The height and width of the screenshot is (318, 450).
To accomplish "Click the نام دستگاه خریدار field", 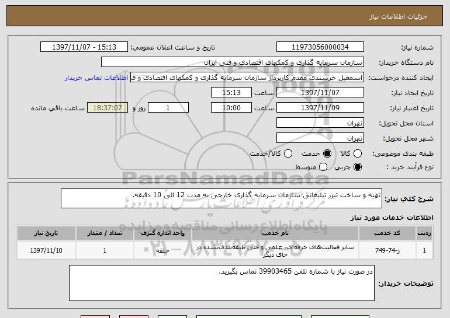I will coord(233,62).
